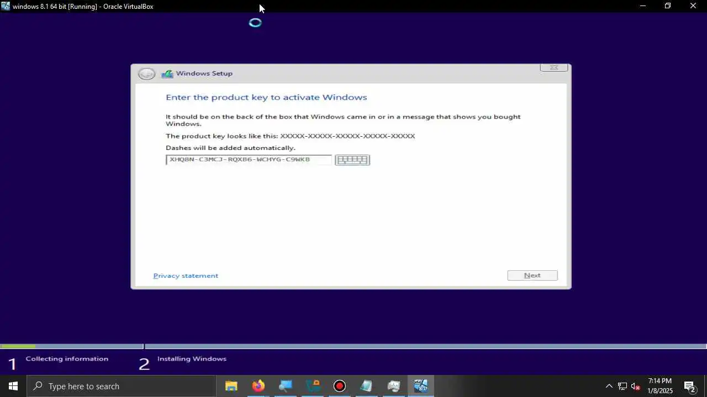Launch Firefox from the taskbar
This screenshot has height=397, width=707.
(258, 386)
